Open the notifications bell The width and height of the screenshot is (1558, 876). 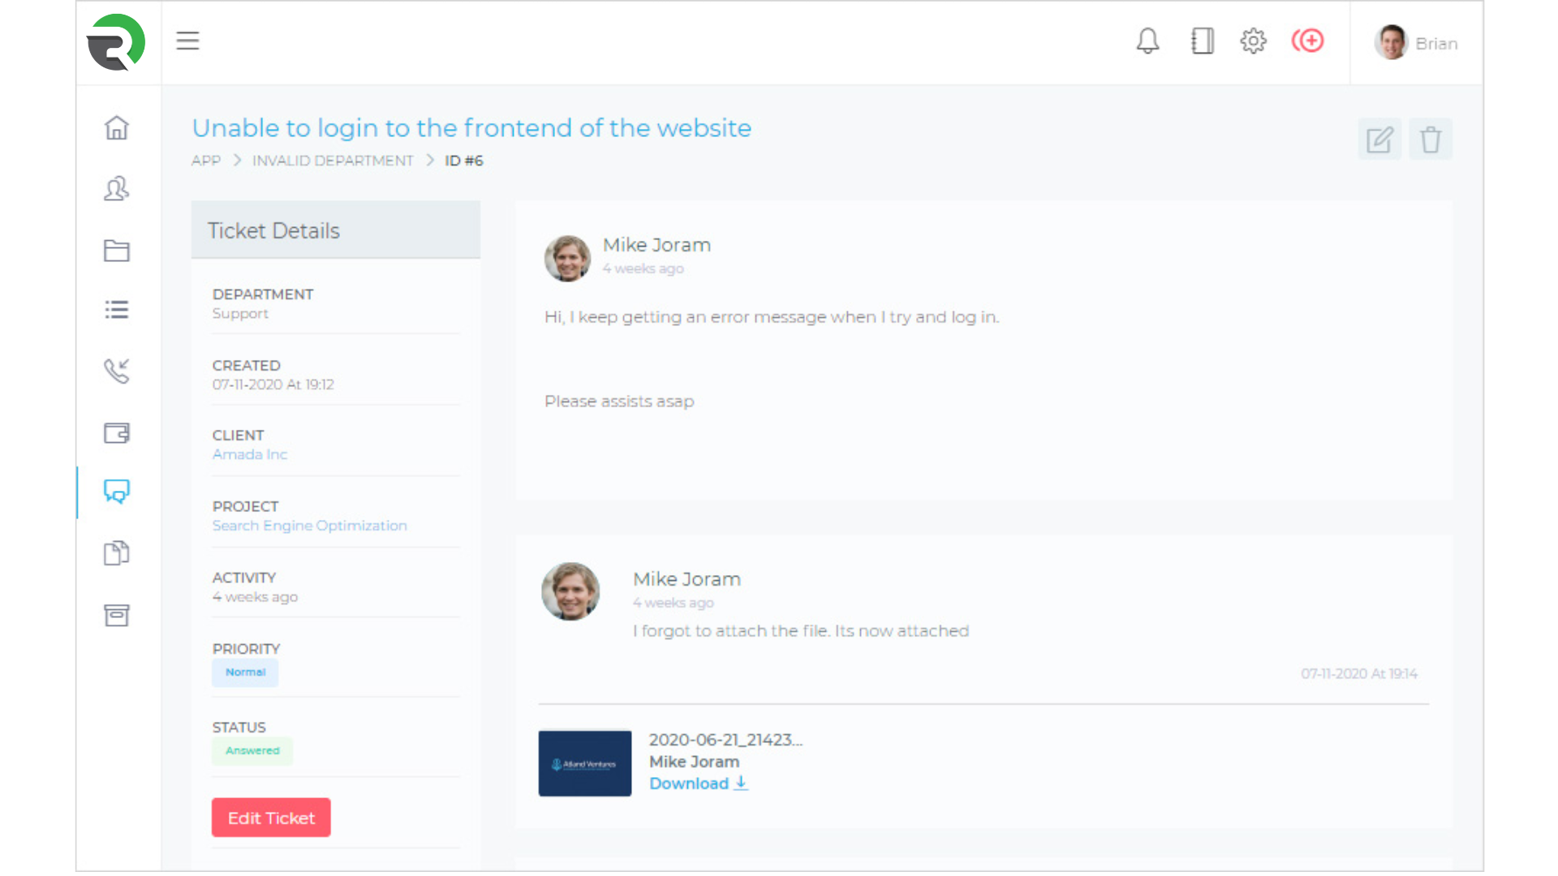point(1147,41)
